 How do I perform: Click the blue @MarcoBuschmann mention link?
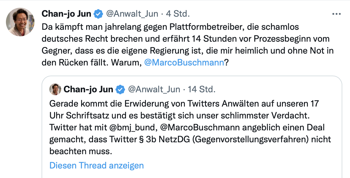click(x=184, y=63)
